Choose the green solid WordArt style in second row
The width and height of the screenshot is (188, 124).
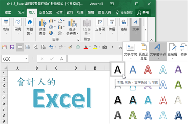178,85
